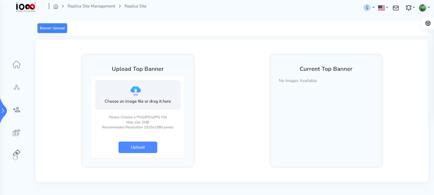This screenshot has width=434, height=195.
Task: Open the mail inbox icon
Action: 395,8
